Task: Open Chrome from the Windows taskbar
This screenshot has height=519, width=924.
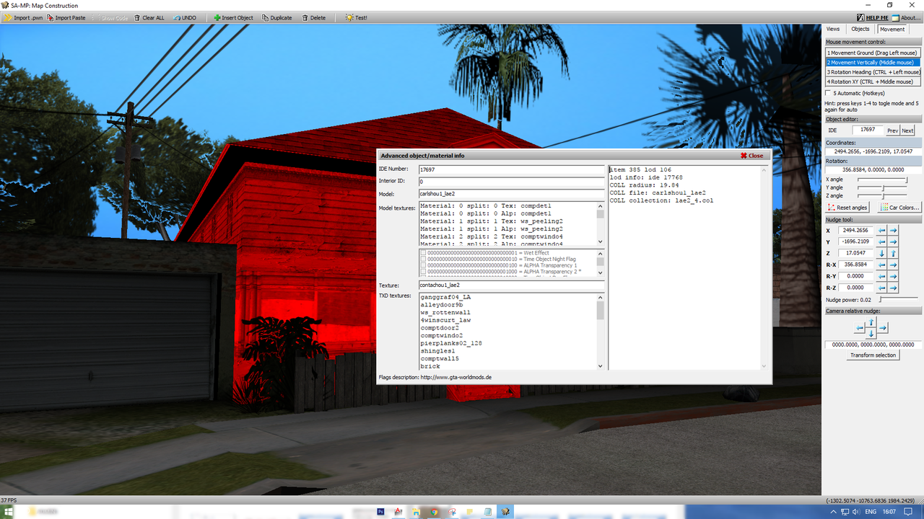Action: click(434, 512)
